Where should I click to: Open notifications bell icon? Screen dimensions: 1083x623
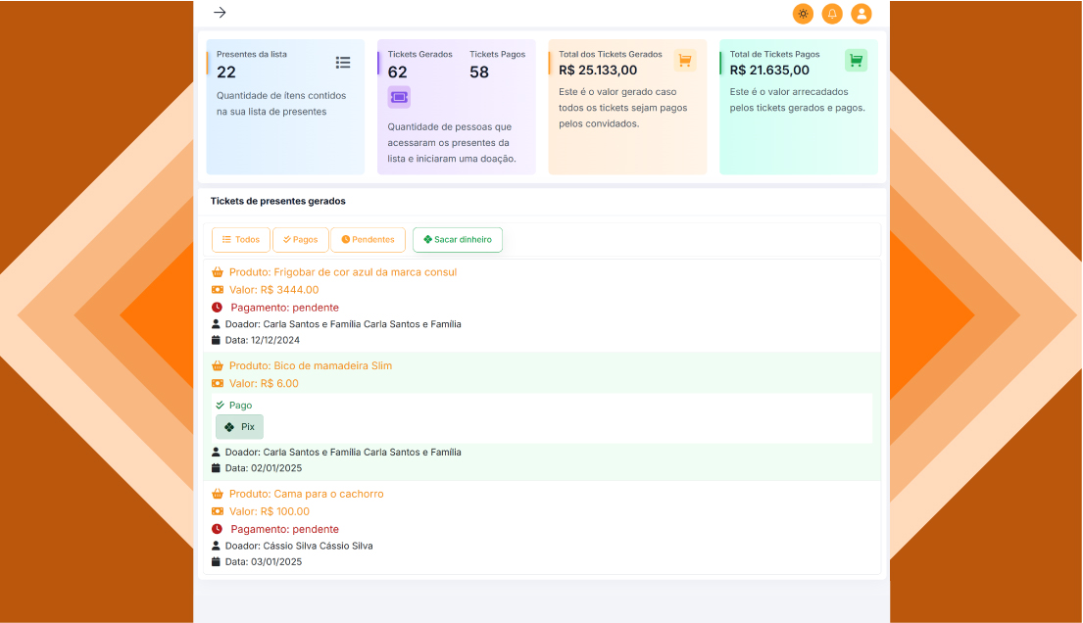click(x=832, y=14)
